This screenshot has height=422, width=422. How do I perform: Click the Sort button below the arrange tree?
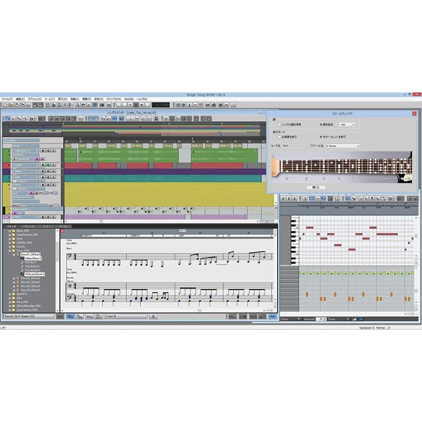click(x=60, y=316)
